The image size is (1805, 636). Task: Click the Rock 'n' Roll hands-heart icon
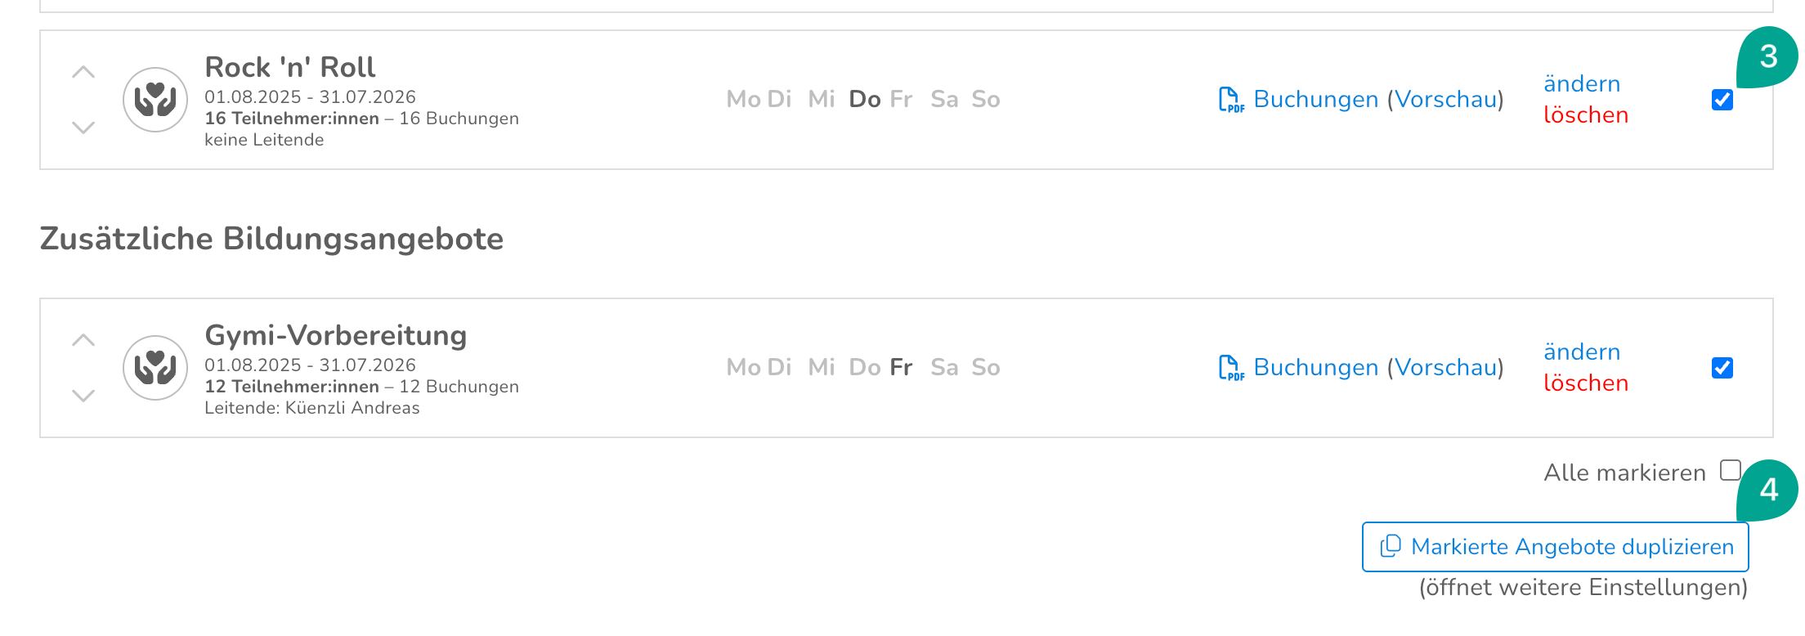(x=155, y=100)
